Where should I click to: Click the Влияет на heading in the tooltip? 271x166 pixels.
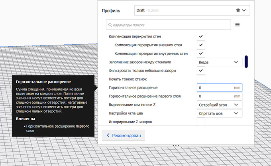[x=26, y=119]
